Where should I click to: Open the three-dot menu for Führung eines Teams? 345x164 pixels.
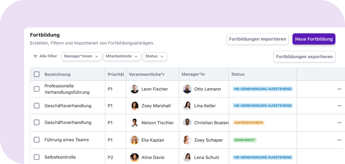pos(339,140)
